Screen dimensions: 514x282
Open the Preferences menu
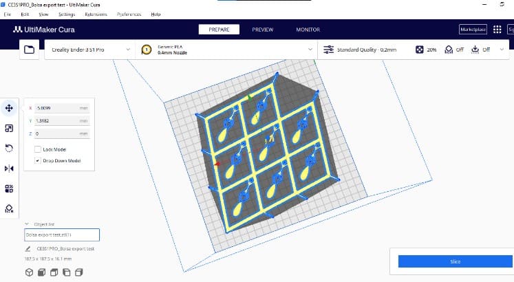coord(129,14)
